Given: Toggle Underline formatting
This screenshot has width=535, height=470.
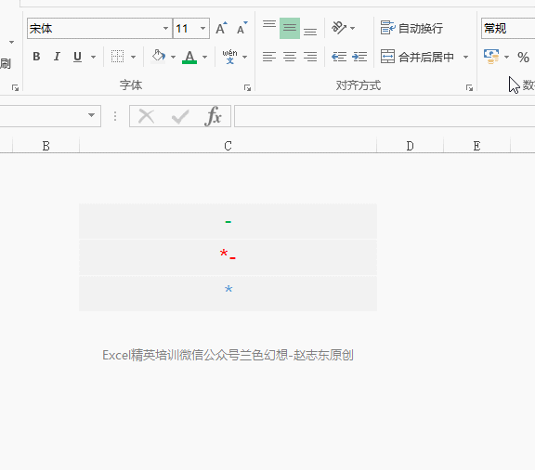Looking at the screenshot, I should [x=77, y=57].
